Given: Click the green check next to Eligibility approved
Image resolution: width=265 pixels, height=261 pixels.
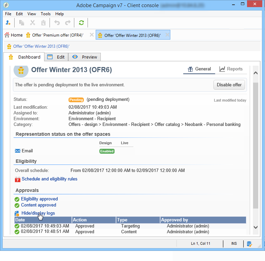Looking at the screenshot, I should point(17,199).
